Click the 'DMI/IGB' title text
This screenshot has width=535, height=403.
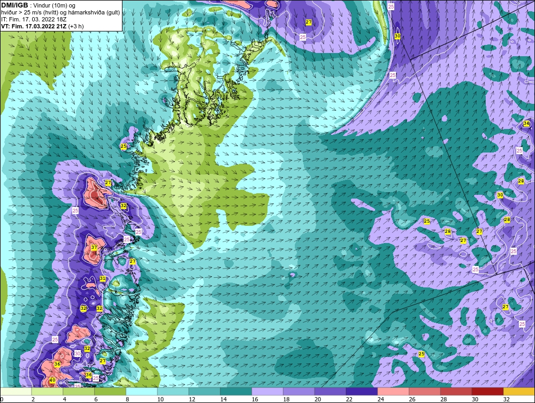tap(14, 5)
